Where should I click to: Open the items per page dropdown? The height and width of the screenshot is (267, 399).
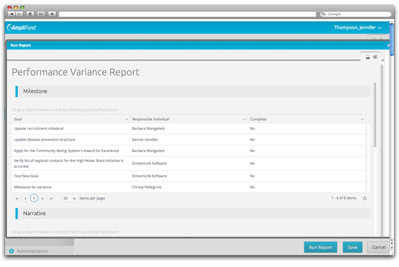tap(70, 198)
